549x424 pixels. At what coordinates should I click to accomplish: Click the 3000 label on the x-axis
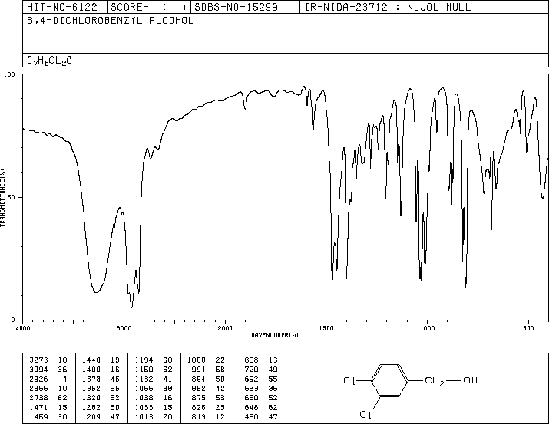124,328
